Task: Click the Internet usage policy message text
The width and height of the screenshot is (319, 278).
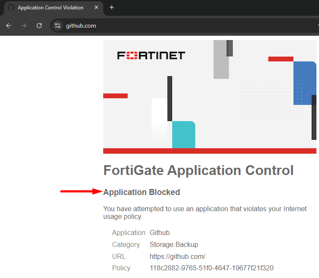Action: click(x=205, y=212)
